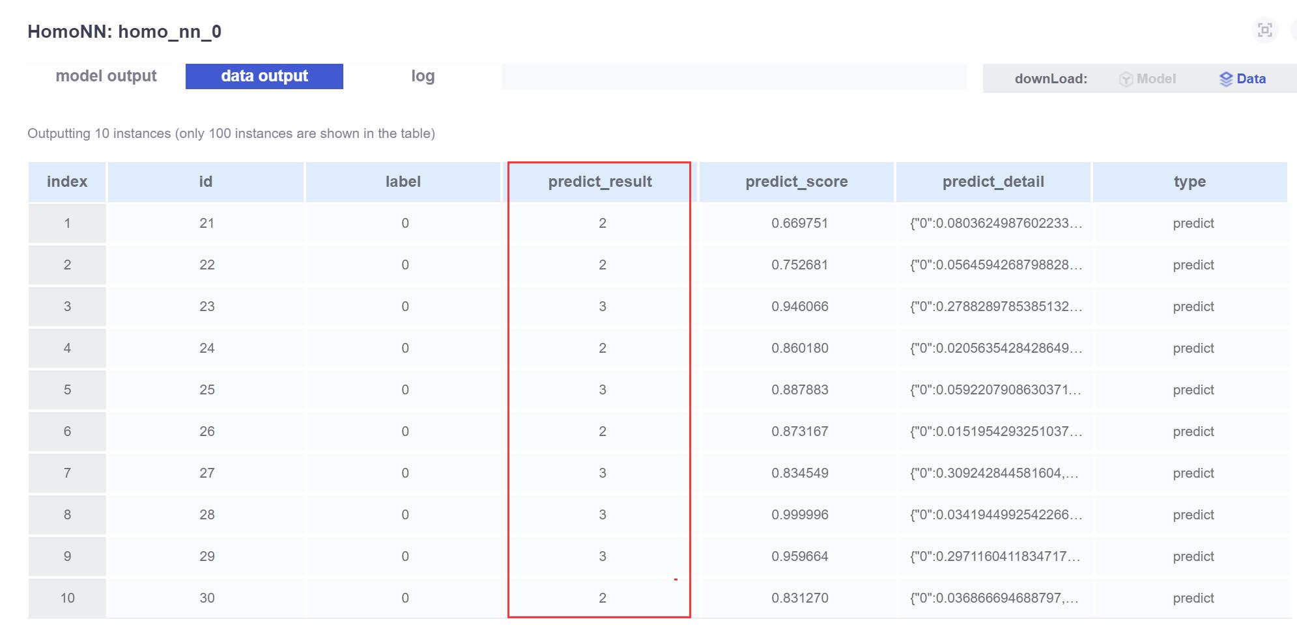Click the fullscreen expand icon
Image resolution: width=1297 pixels, height=628 pixels.
tap(1264, 31)
